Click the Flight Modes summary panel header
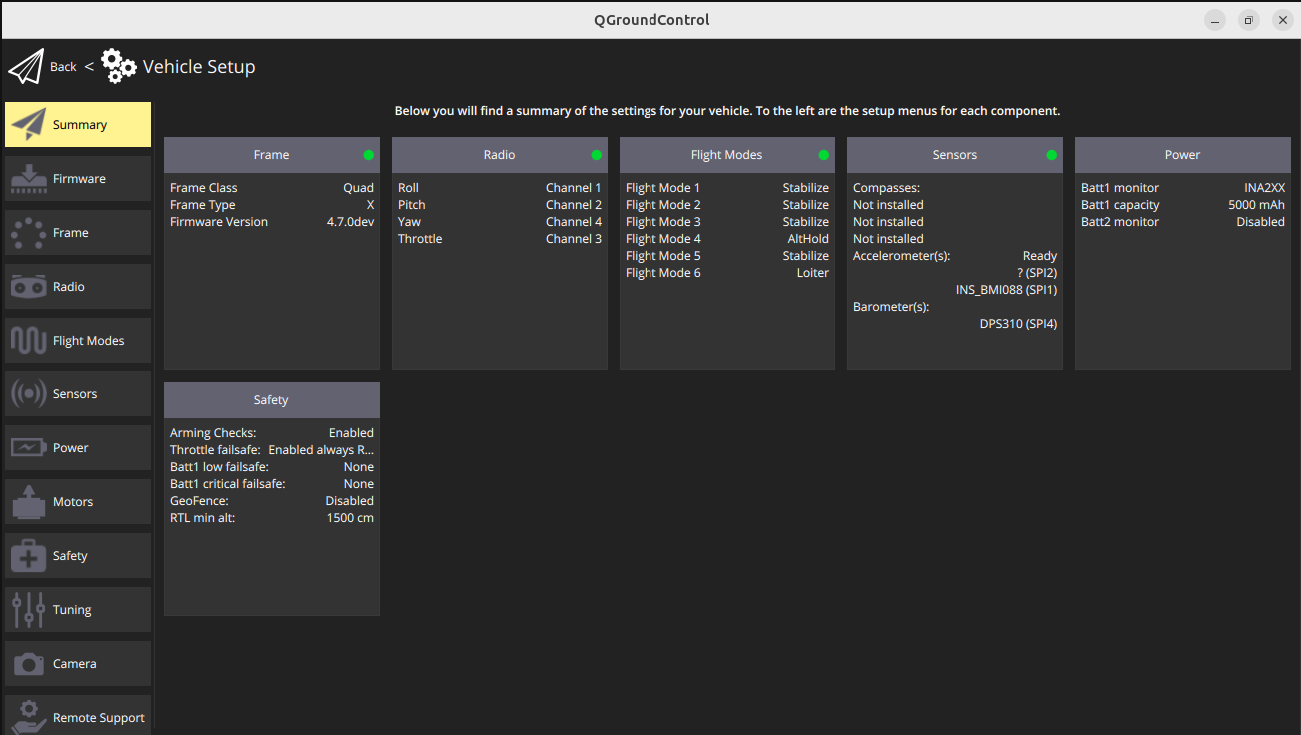This screenshot has height=735, width=1301. click(726, 155)
